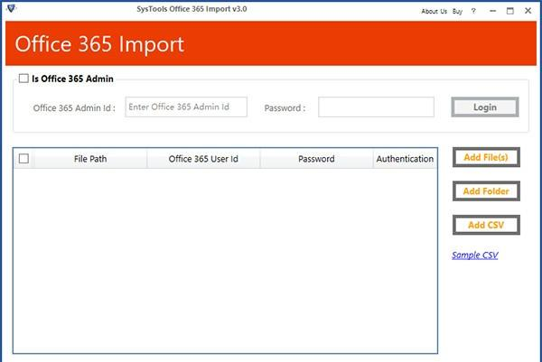Minimize the SysTools window
Image resolution: width=542 pixels, height=362 pixels.
(493, 11)
